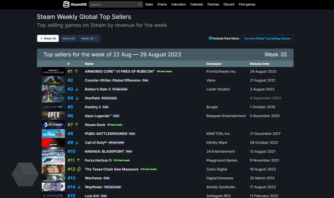
Task: Click the Forza Horizon 5 game image
Action: (x=53, y=160)
